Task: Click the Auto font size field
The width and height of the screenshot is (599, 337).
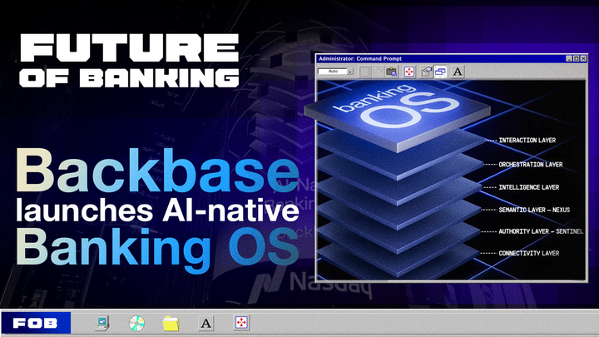Action: coord(332,72)
